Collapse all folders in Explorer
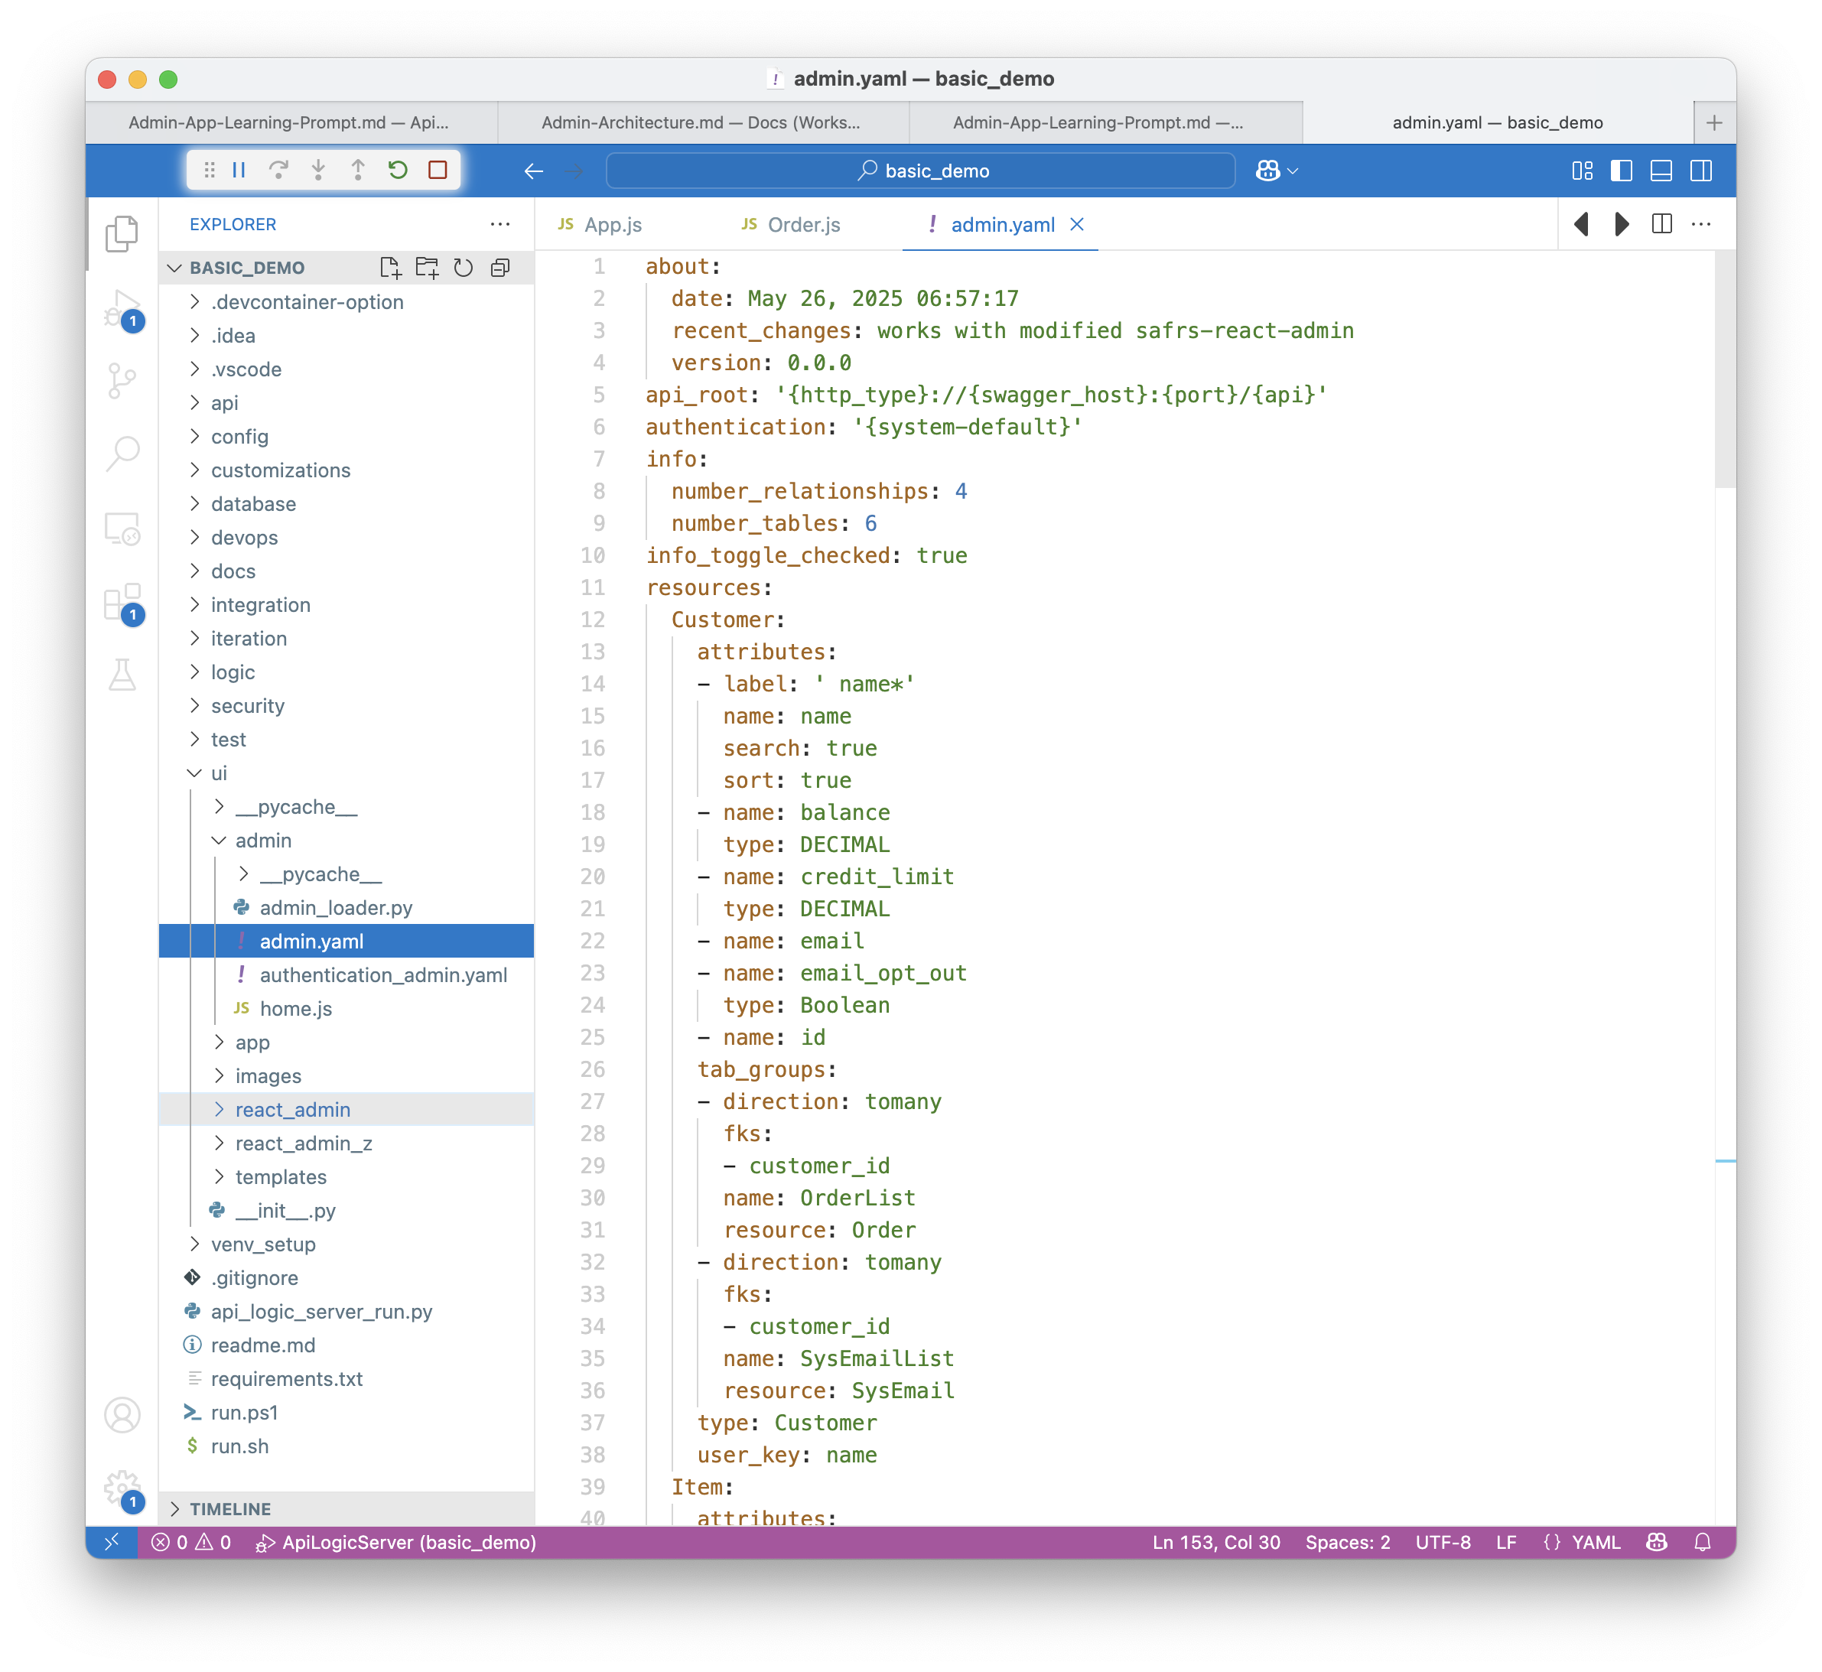Screen dimensions: 1822x1672 (500, 268)
